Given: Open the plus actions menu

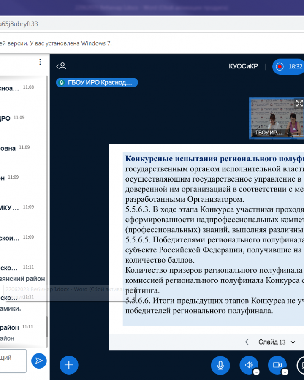Looking at the screenshot, I should tap(69, 365).
